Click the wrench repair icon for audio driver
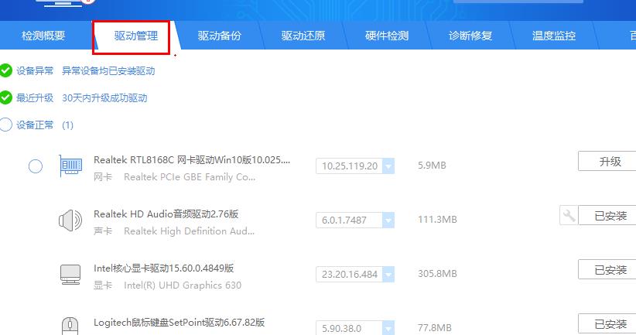Viewport: 636px width, 335px height. tap(569, 215)
